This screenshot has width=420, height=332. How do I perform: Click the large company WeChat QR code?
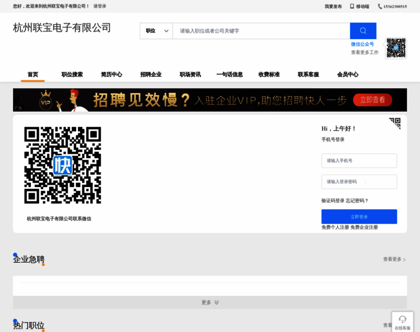click(62, 165)
